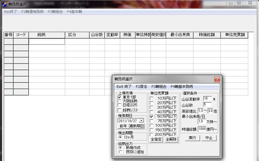Minimize the main 鞘銘柄選択 window
Screen dimensions: 259x161
click(231, 3)
